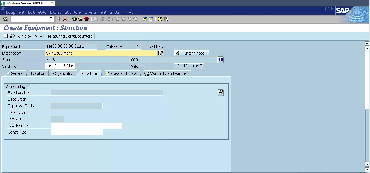Open Help with the question mark icon
370x173 pixels.
160,19
